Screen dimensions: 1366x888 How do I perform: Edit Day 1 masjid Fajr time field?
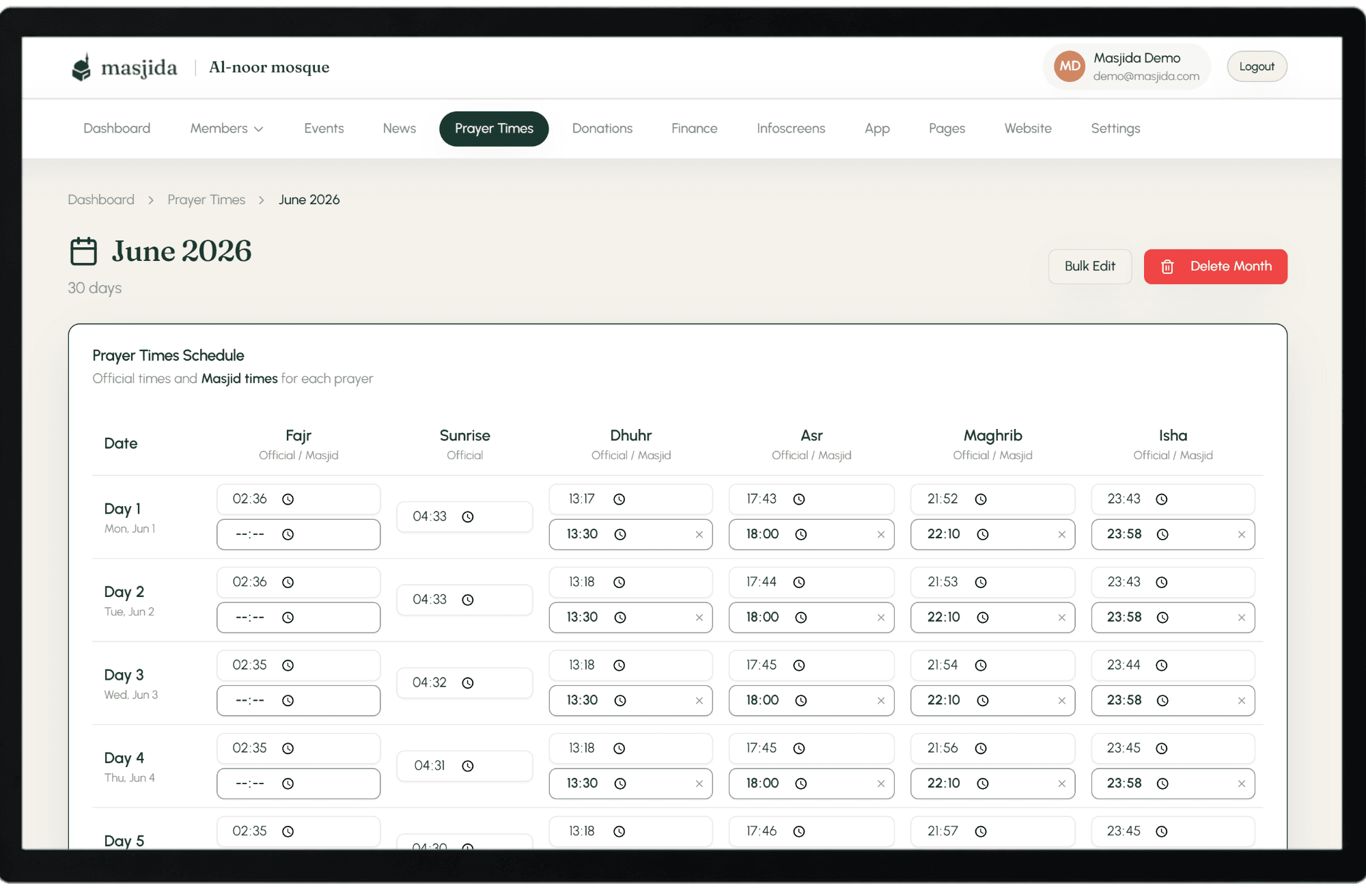tap(298, 535)
